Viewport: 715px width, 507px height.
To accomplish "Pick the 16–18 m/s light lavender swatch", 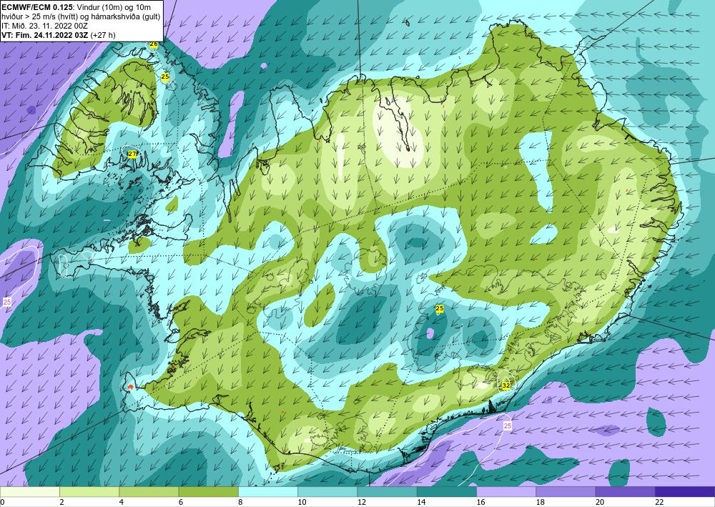I will [x=506, y=492].
